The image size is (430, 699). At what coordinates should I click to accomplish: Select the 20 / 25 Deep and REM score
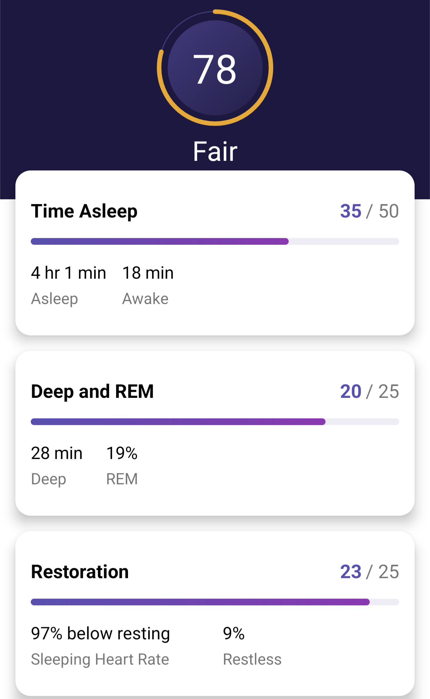click(x=369, y=391)
